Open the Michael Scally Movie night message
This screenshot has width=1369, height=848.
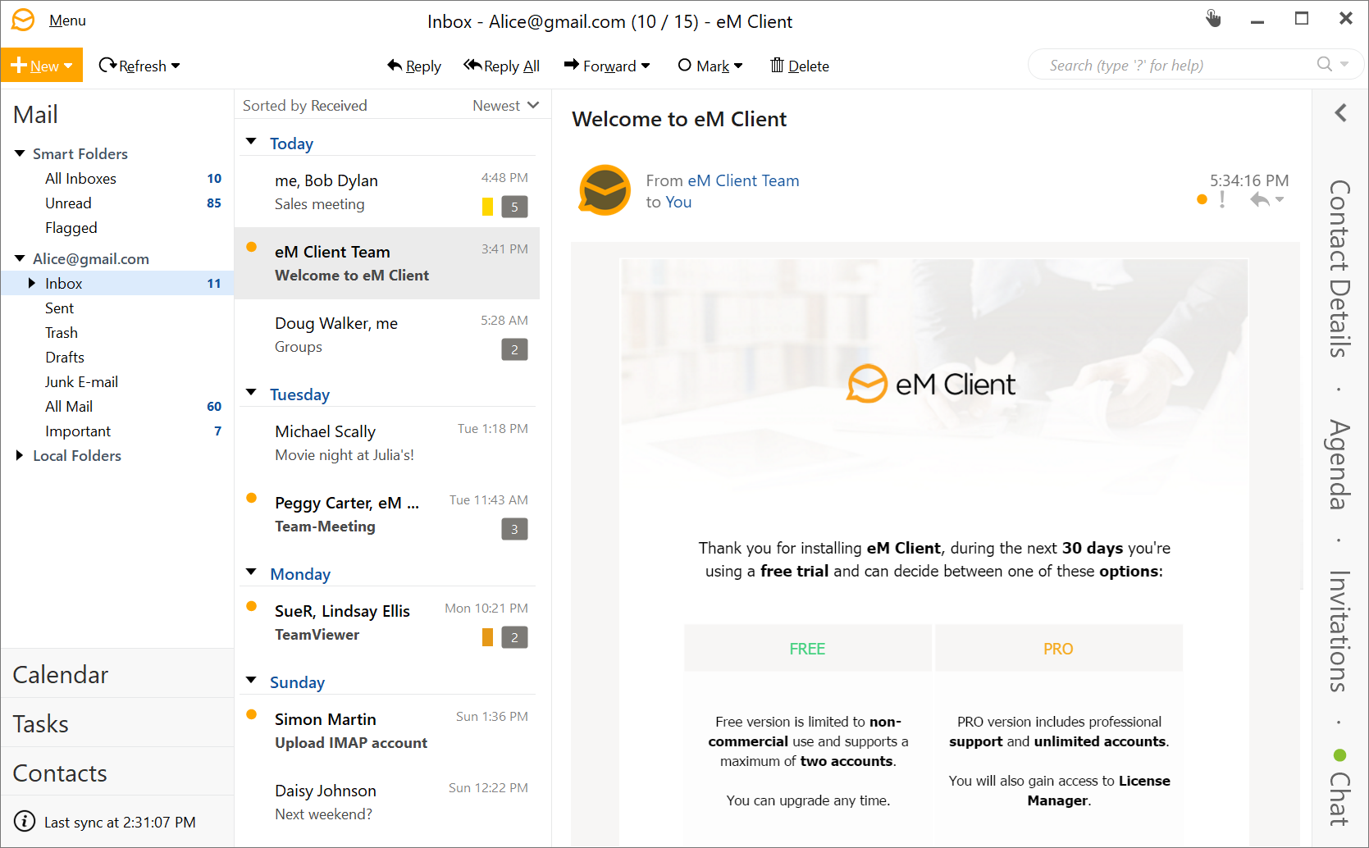pyautogui.click(x=387, y=442)
